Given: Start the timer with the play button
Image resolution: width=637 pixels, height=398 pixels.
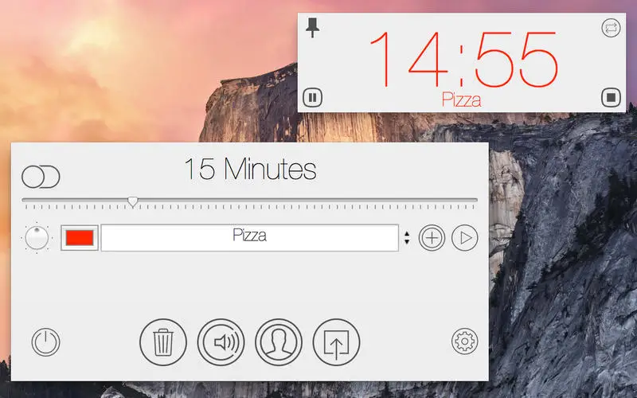Looking at the screenshot, I should (x=464, y=237).
